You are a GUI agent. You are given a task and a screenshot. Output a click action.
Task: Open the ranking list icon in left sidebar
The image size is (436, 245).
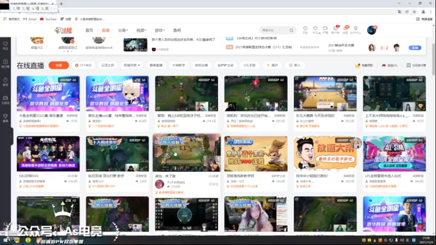point(5,64)
